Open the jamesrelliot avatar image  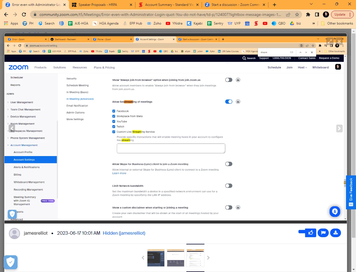coord(14,233)
